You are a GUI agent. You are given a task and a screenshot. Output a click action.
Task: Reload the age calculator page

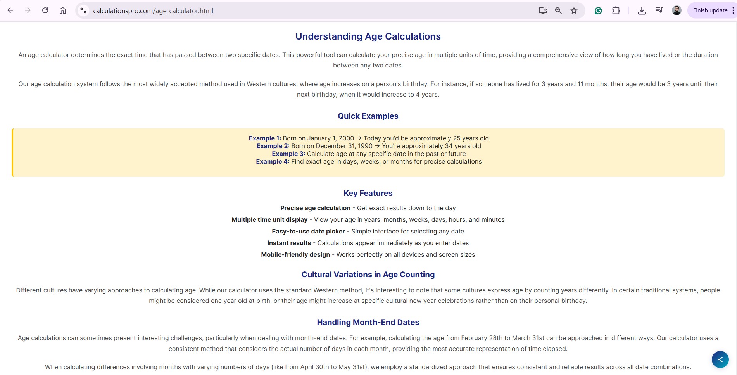coord(45,10)
